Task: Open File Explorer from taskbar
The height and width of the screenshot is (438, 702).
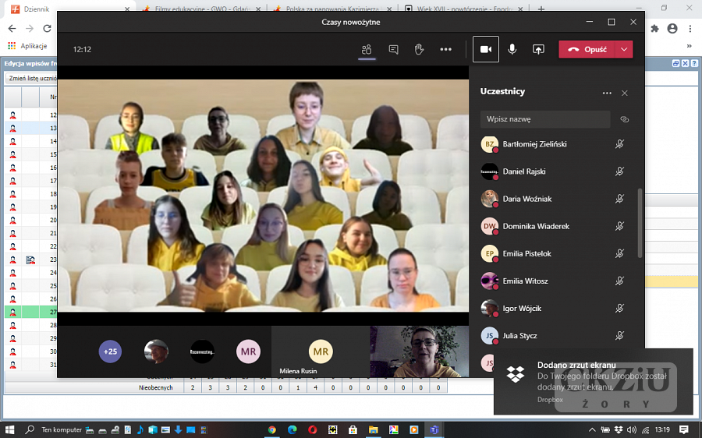Action: (373, 430)
